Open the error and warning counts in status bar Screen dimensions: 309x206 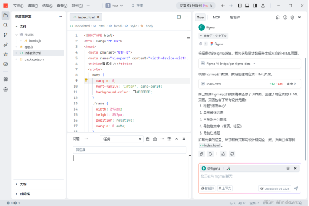point(13,203)
